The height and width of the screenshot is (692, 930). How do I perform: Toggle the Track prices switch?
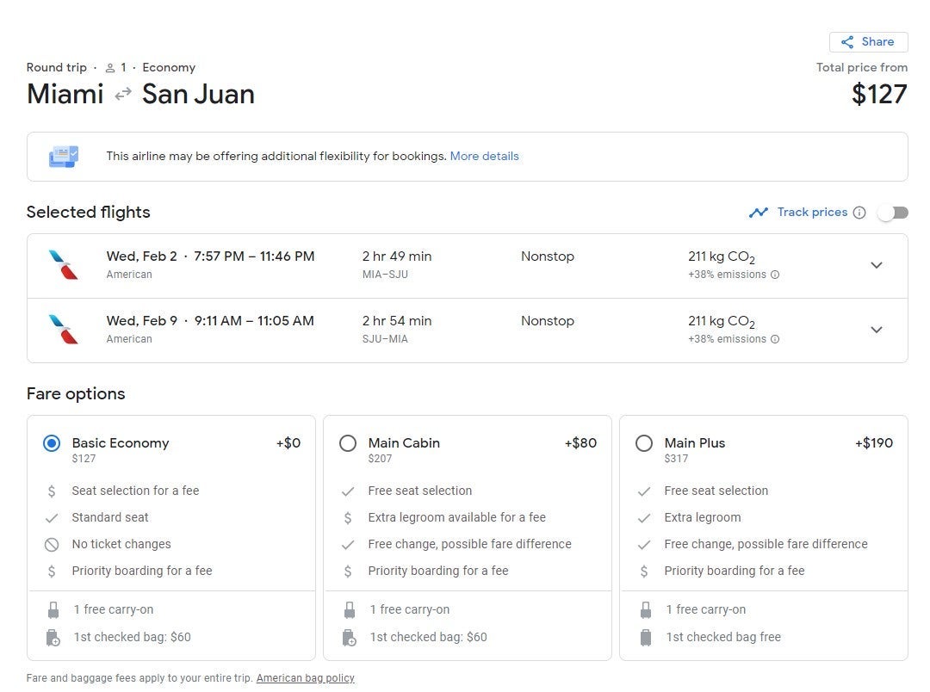click(893, 213)
